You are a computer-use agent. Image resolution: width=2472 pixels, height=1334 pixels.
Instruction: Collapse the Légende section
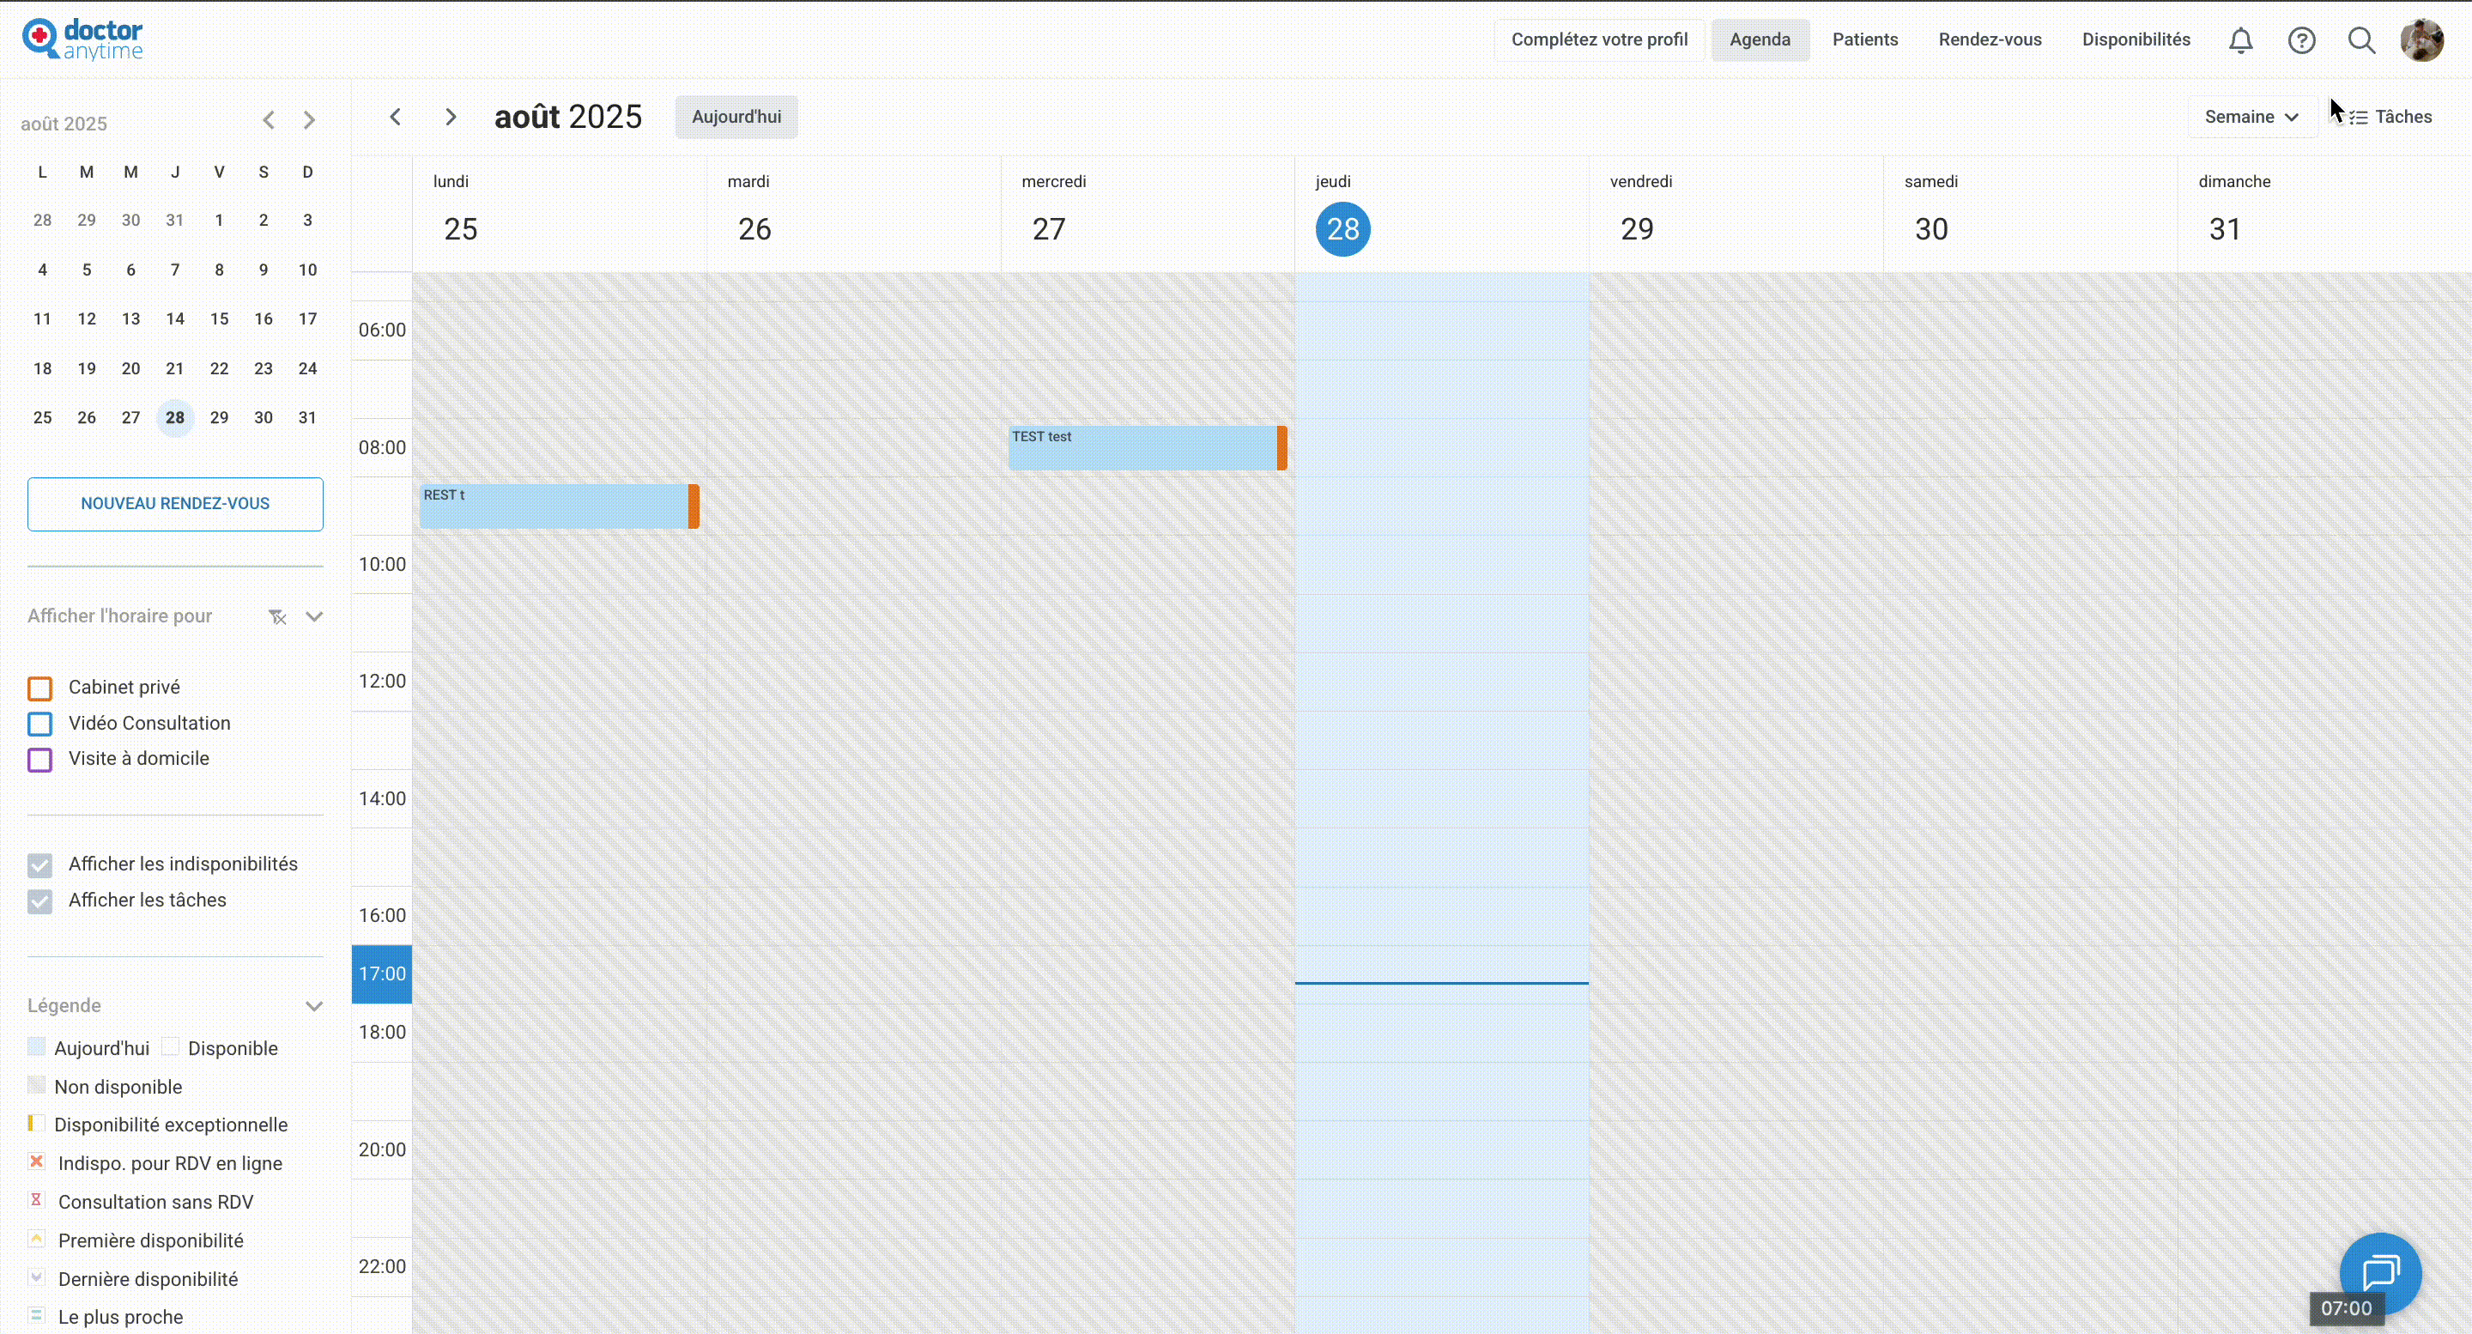(314, 1006)
